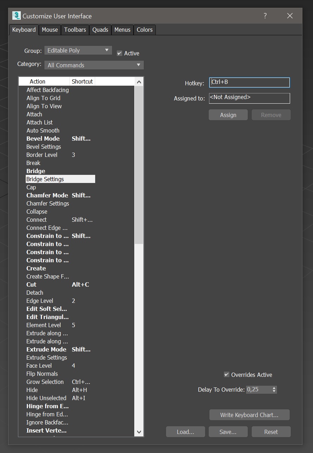Open the Group dropdown showing Editable Poly
This screenshot has width=313, height=453.
(x=78, y=50)
